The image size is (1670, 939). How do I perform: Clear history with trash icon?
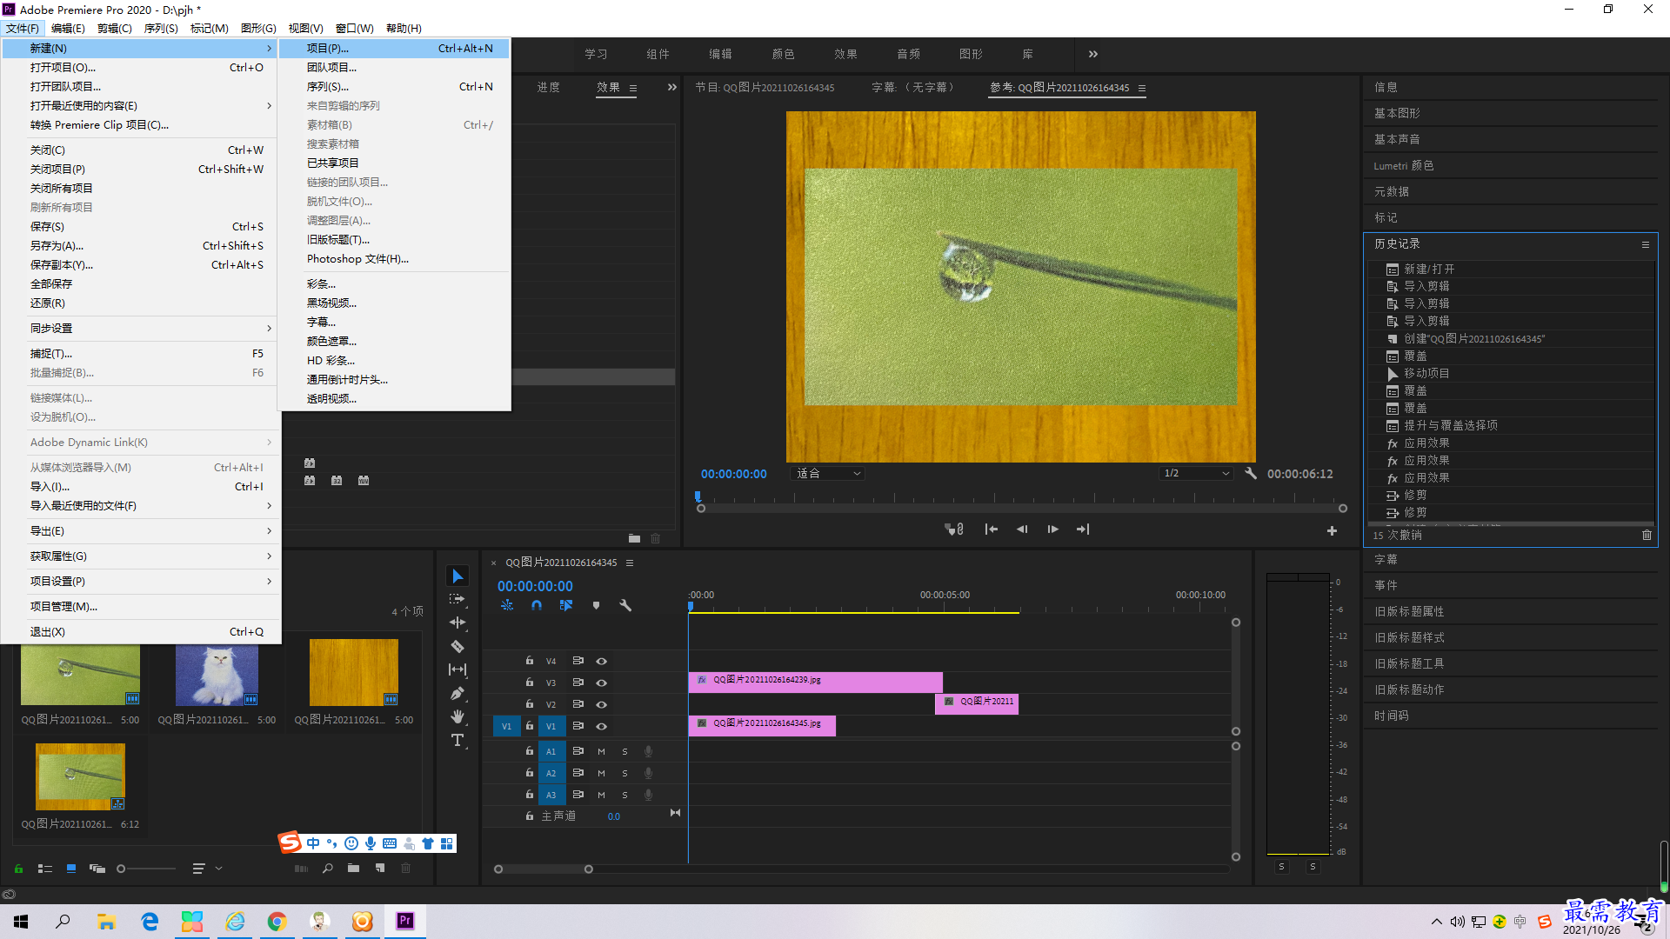1647,535
